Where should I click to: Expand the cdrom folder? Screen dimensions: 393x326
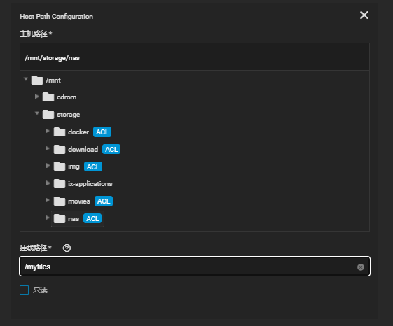click(37, 97)
